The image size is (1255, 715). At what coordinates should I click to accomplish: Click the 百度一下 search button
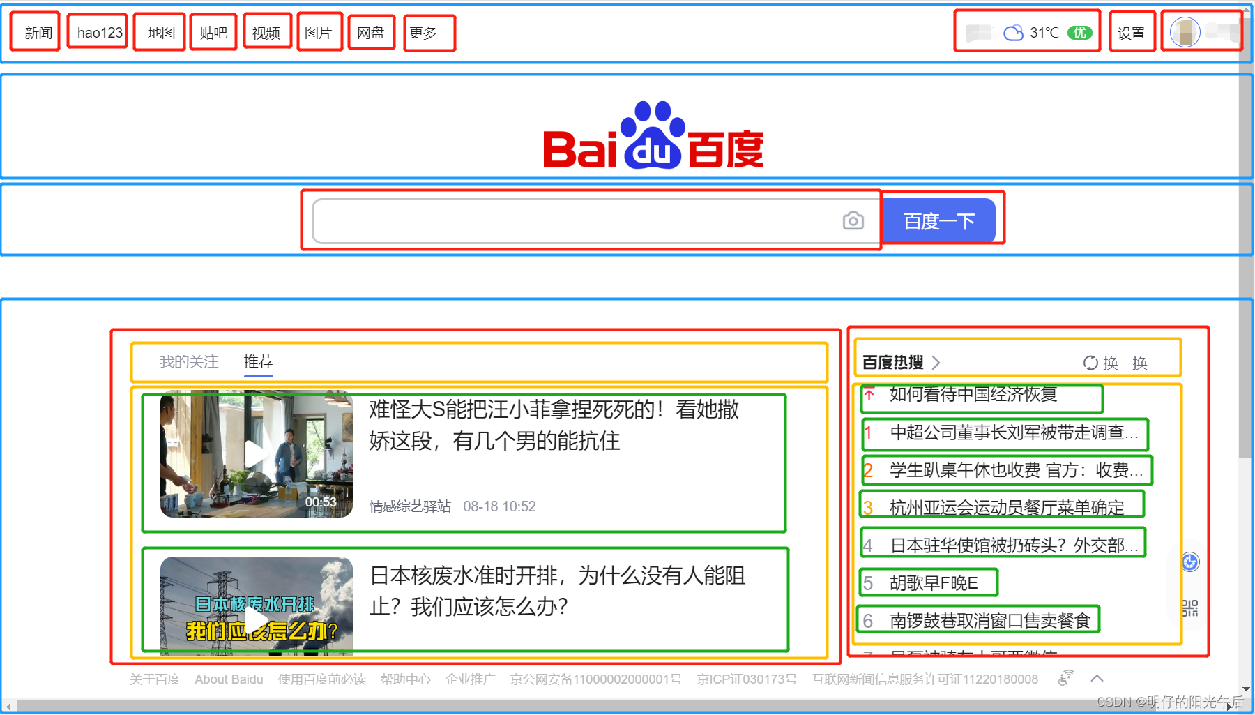tap(939, 221)
